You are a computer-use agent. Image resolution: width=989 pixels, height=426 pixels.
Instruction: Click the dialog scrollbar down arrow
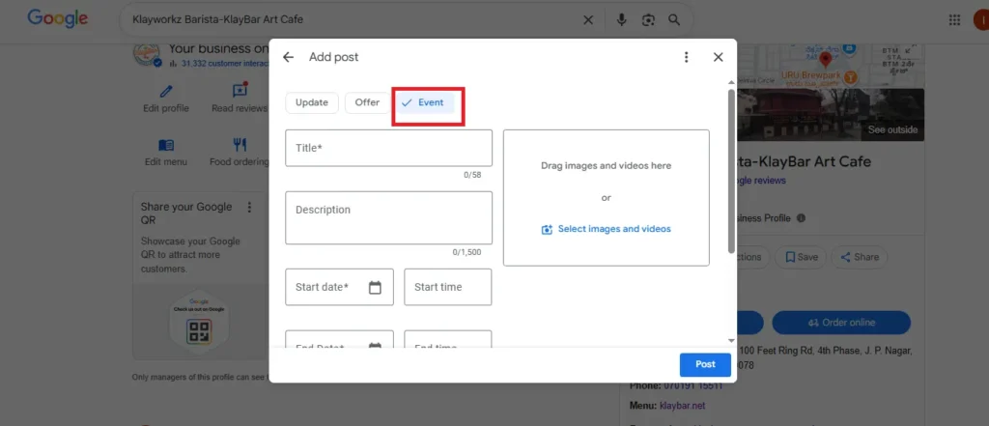pos(731,340)
